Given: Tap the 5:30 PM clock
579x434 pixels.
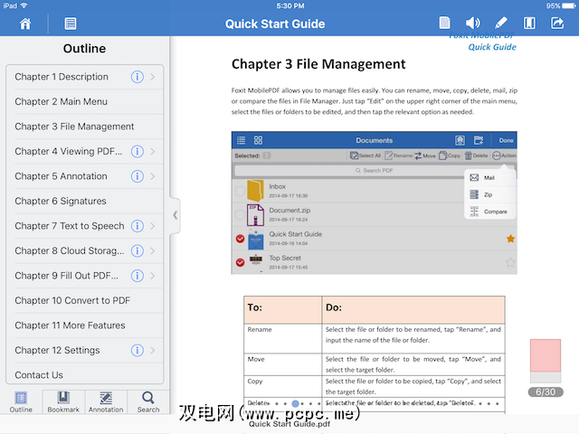Looking at the screenshot, I should pos(290,6).
